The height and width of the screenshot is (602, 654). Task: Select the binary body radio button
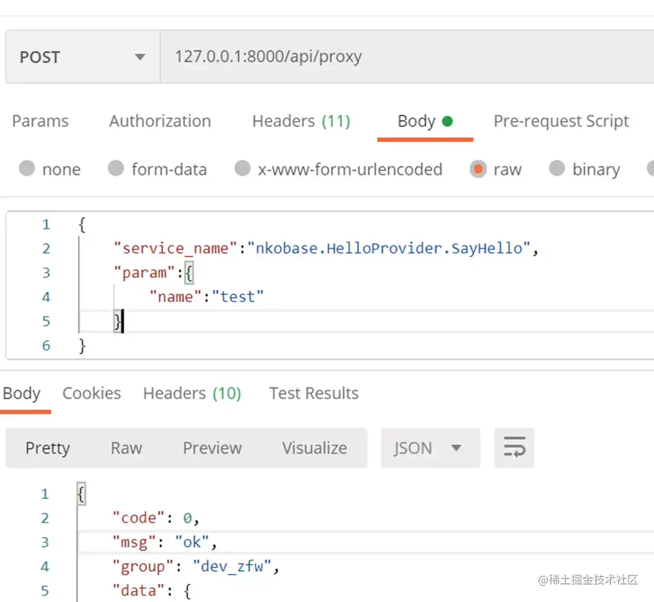click(557, 168)
